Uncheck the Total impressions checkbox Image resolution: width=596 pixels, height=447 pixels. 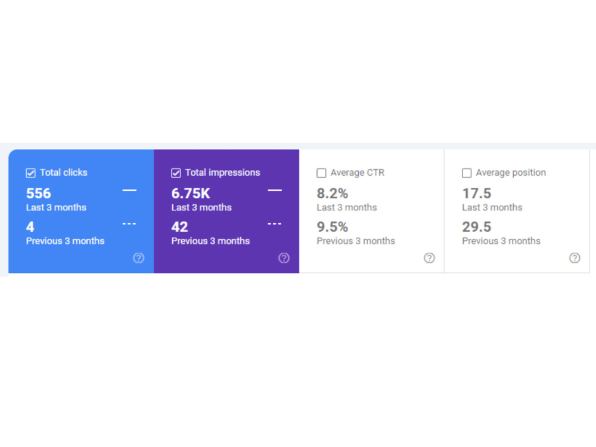click(x=176, y=173)
